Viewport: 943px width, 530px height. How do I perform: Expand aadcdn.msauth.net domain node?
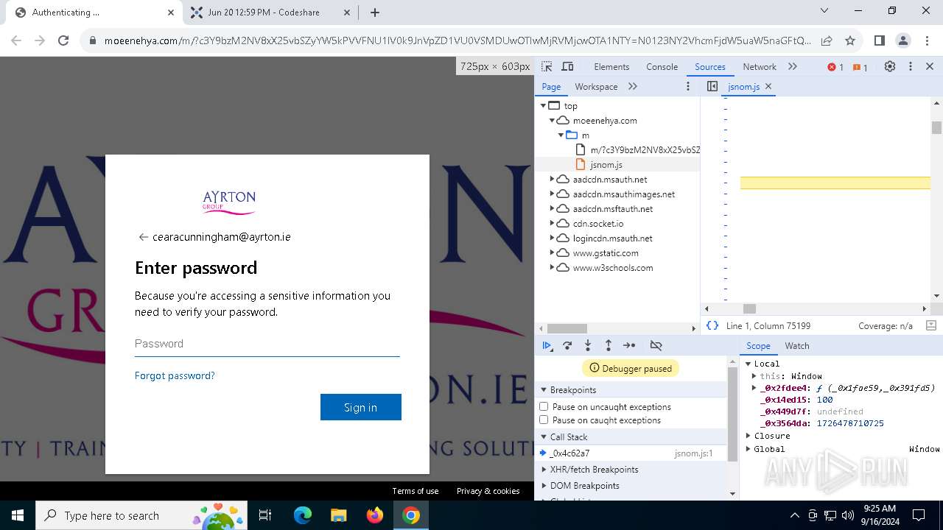(552, 180)
